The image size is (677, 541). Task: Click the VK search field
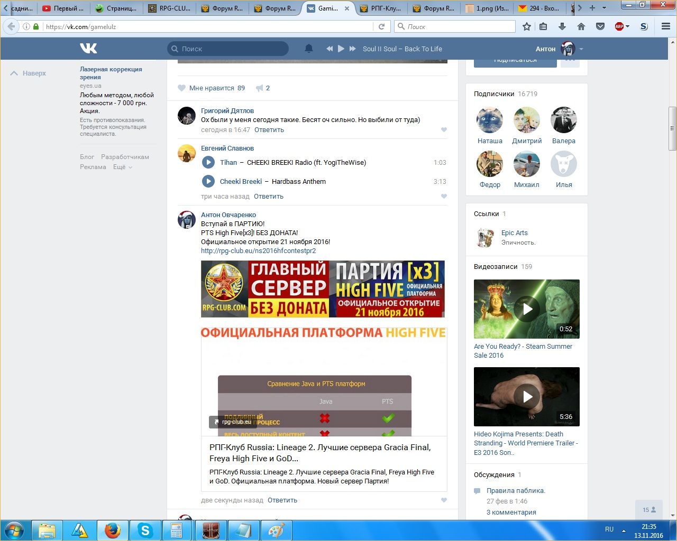228,49
